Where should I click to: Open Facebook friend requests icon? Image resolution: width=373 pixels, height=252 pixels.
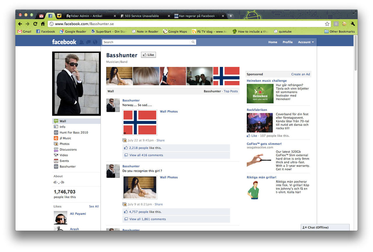click(x=81, y=42)
